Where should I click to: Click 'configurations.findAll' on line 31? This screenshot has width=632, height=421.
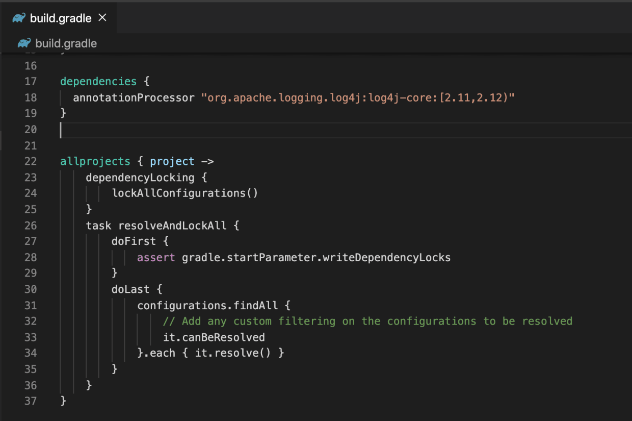coord(207,306)
